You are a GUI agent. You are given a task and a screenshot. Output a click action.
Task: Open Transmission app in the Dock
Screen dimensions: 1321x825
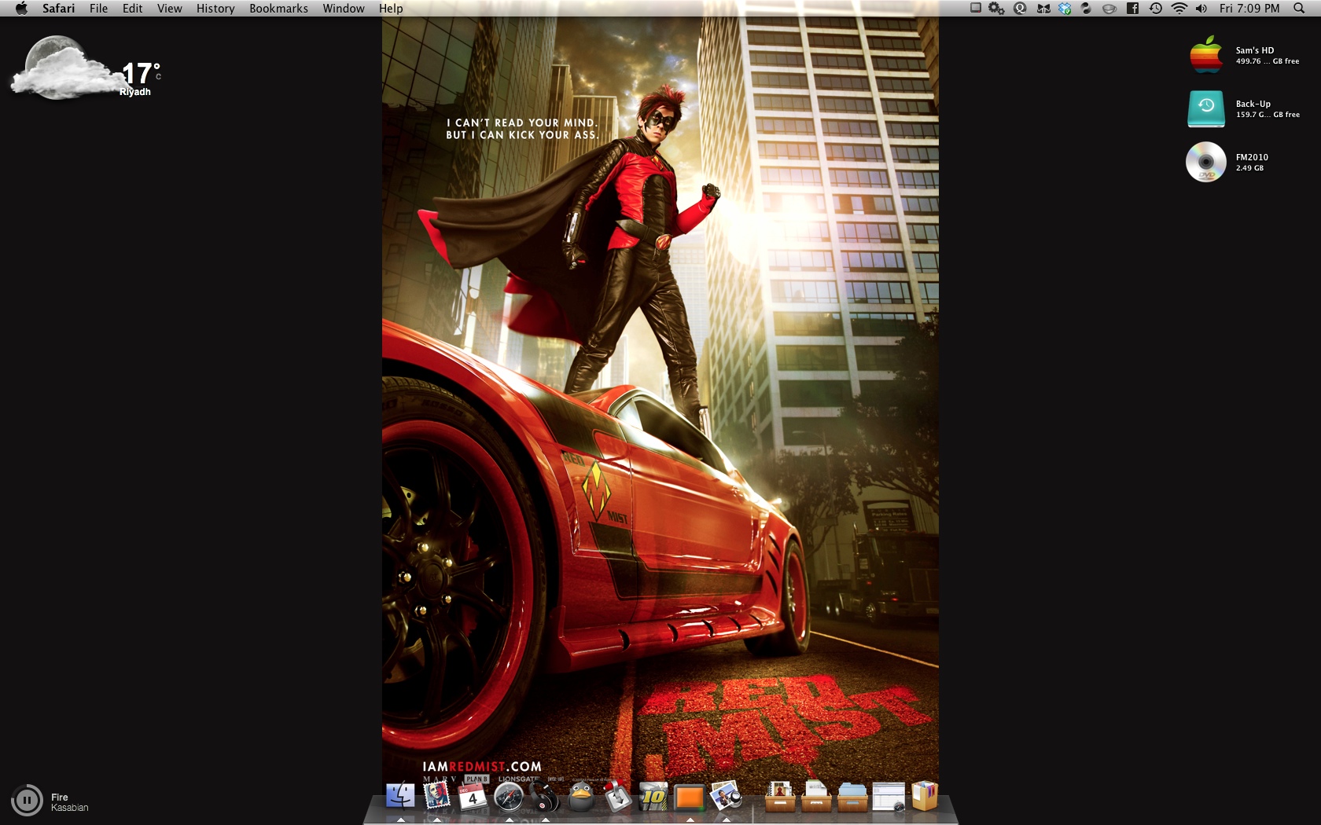pos(617,796)
